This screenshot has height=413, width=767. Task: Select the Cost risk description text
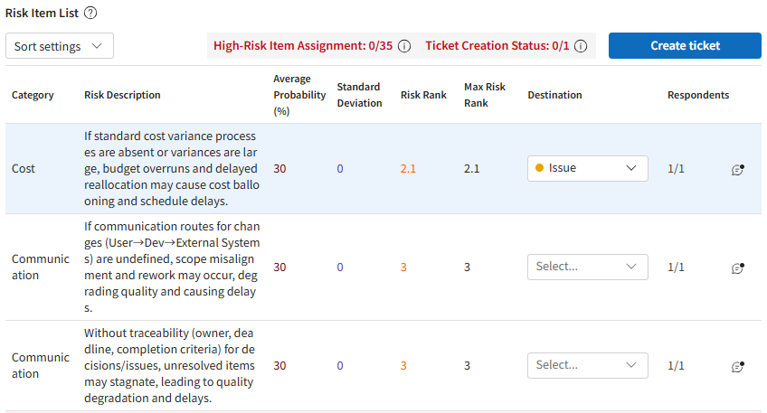(x=172, y=168)
